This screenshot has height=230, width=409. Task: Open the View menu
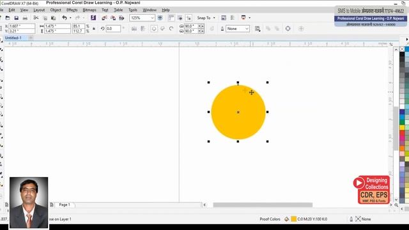24,10
